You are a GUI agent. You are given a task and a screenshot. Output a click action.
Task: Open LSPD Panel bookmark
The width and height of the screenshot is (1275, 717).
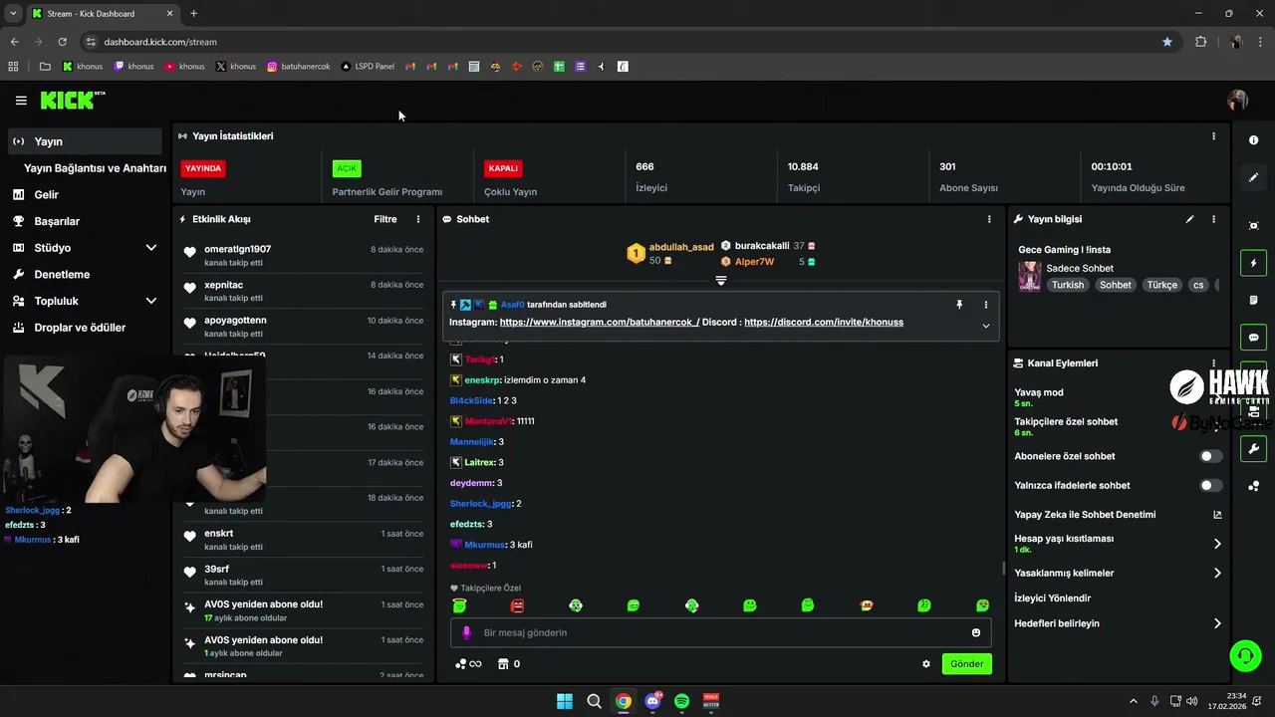point(368,67)
